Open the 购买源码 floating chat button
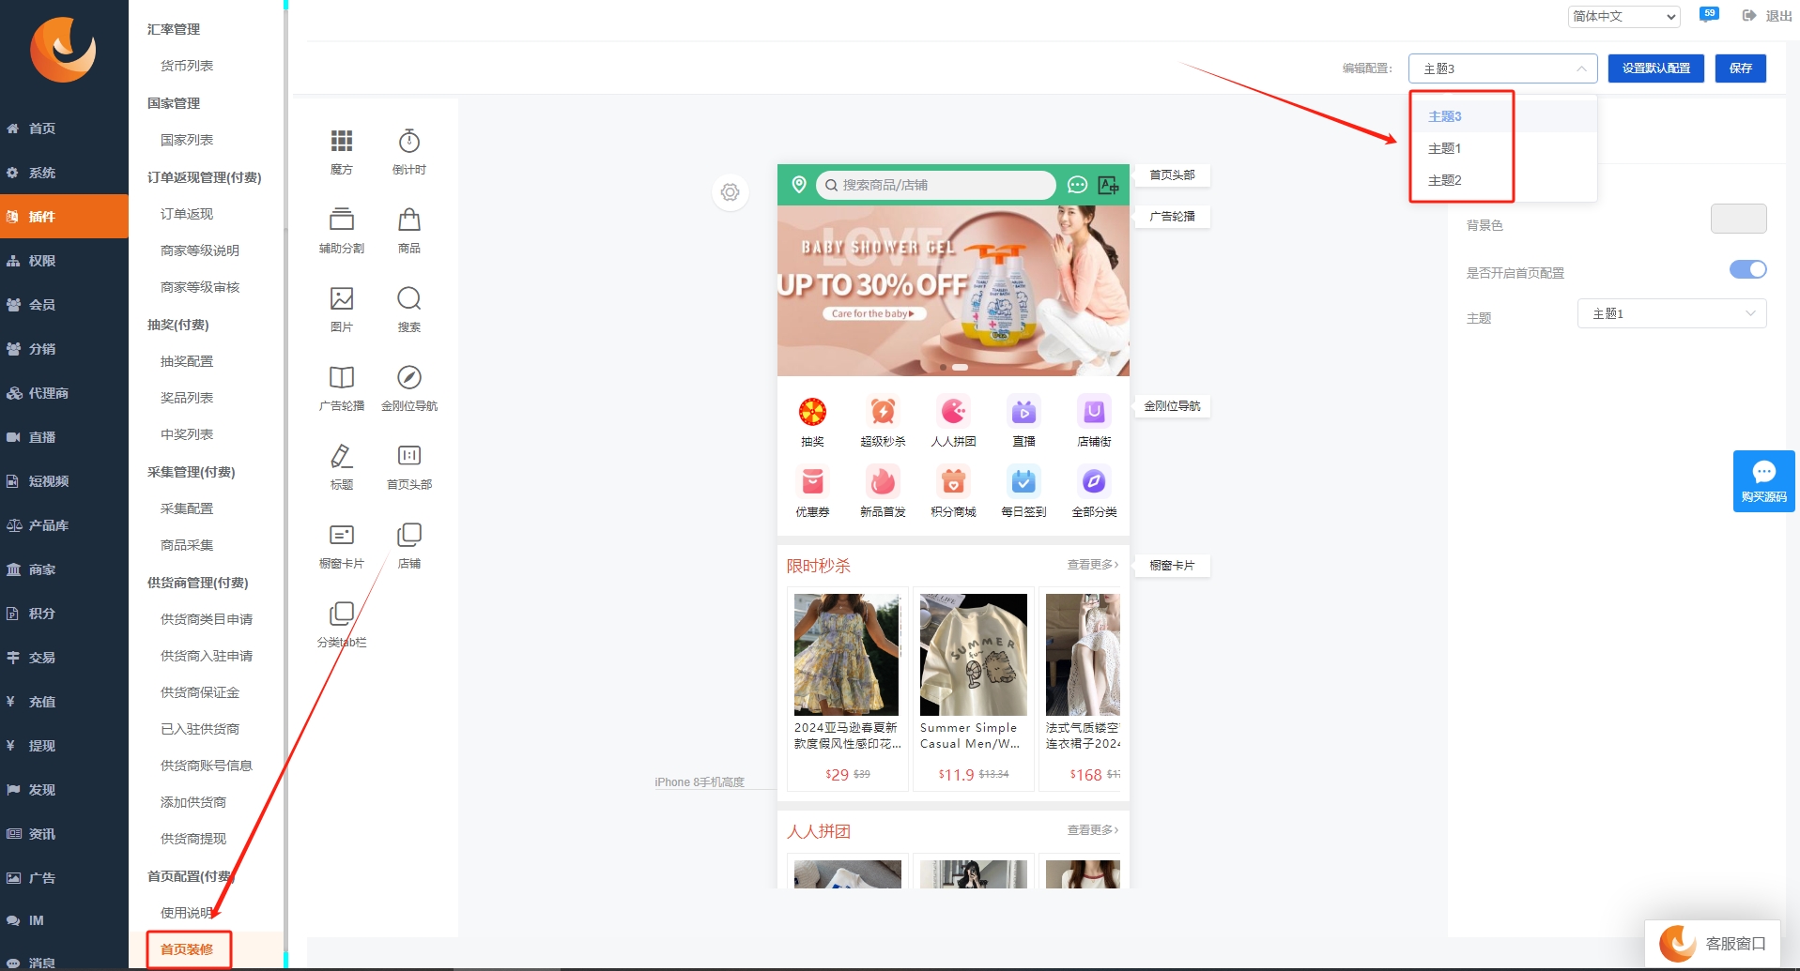Viewport: 1800px width, 971px height. click(x=1763, y=481)
